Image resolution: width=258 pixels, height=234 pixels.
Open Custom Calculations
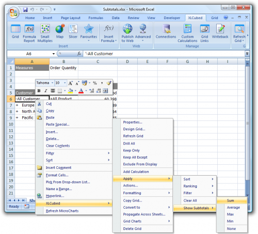point(187,33)
